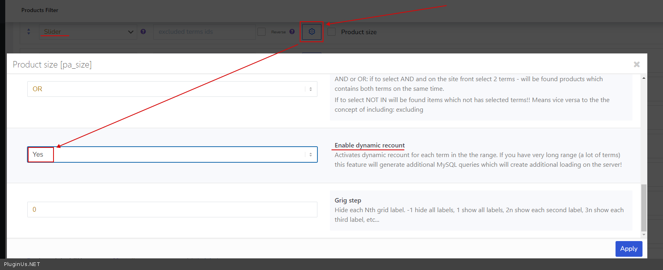
Task: Click the Products Filter heading
Action: [x=40, y=10]
